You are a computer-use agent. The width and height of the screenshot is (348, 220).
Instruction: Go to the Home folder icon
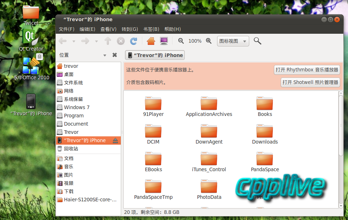(x=151, y=41)
